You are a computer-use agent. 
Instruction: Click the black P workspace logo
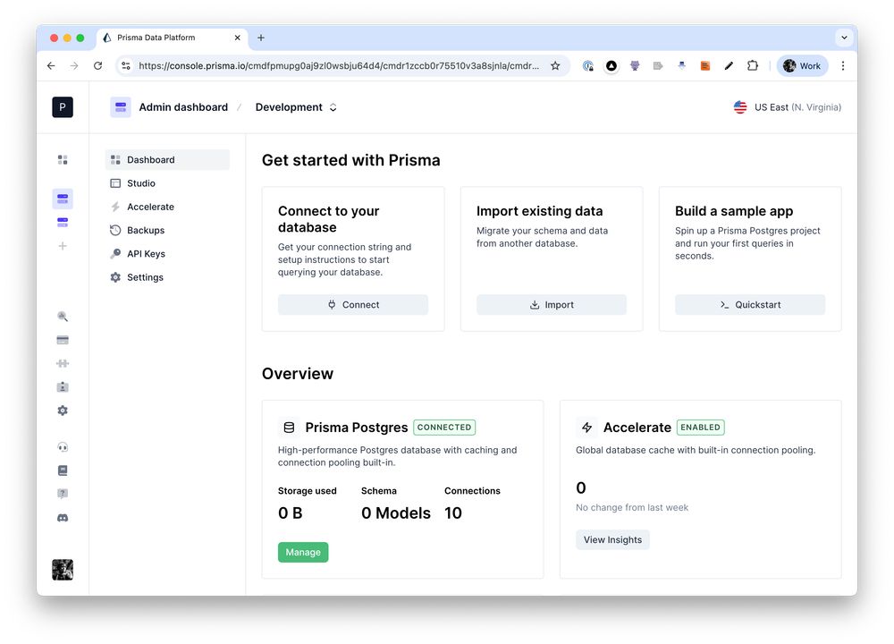(63, 107)
